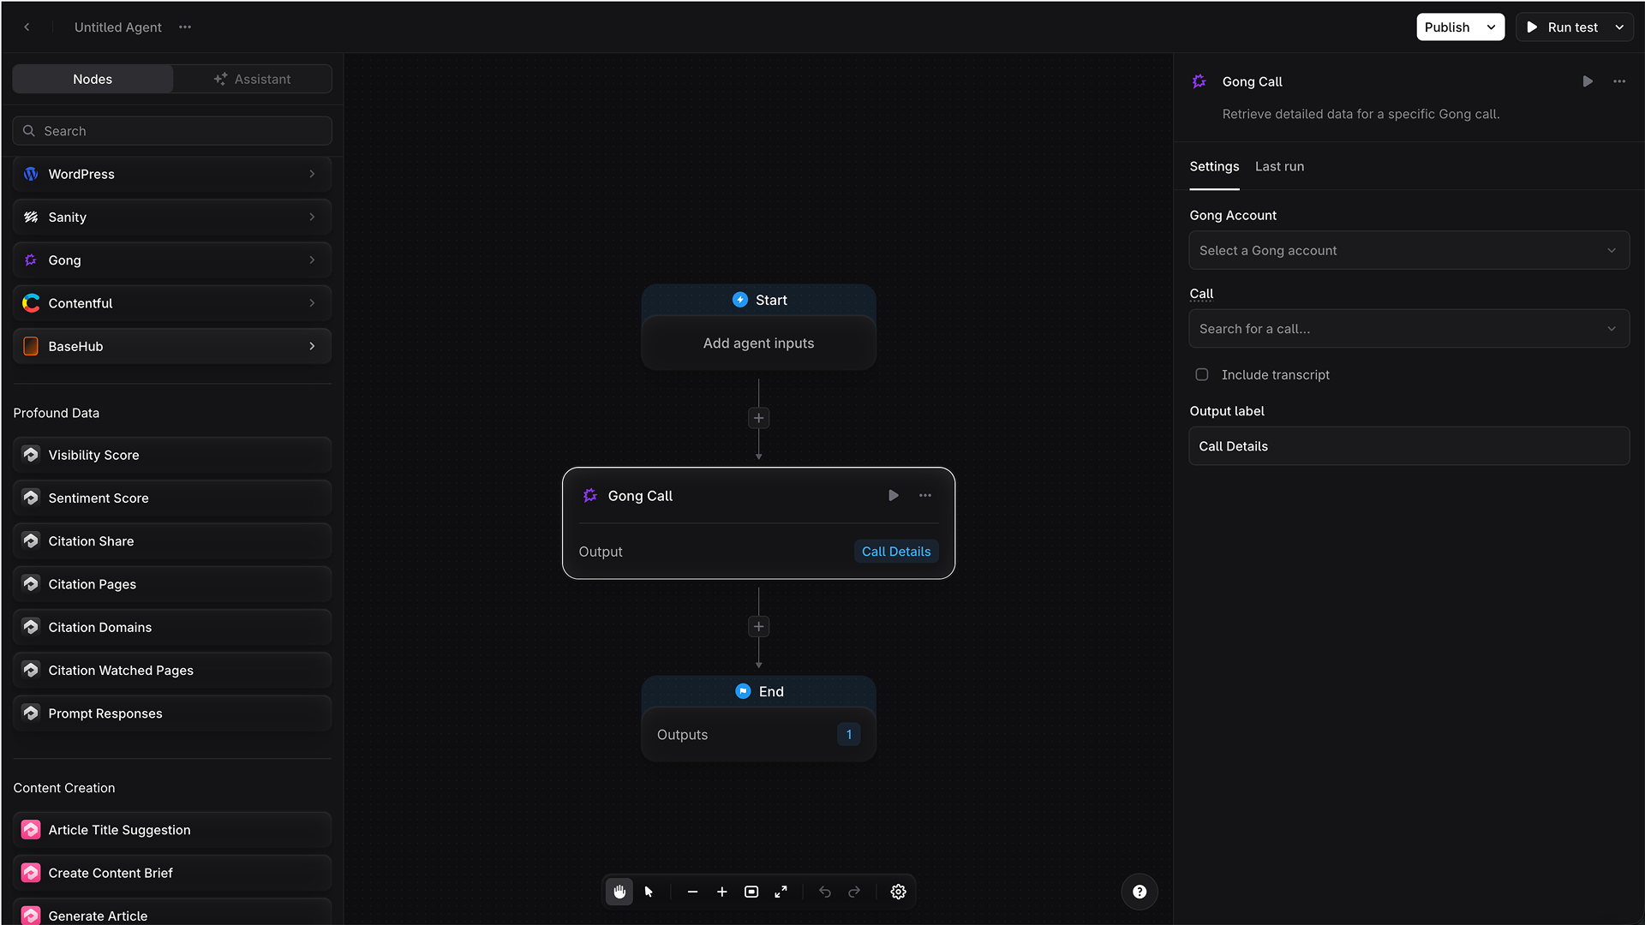The height and width of the screenshot is (925, 1645).
Task: Select the pointer cursor tool
Action: (649, 892)
